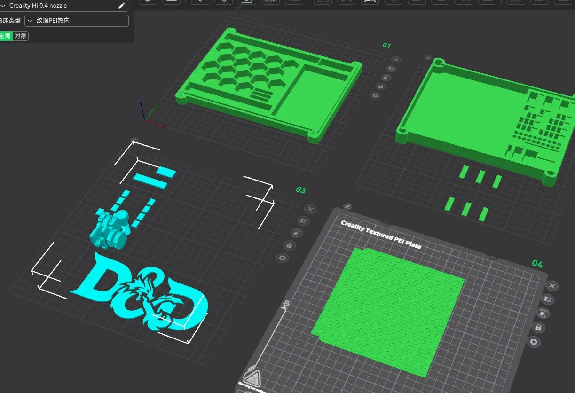
Task: Click the green highlighted 全局 tab indicator
Action: pyautogui.click(x=6, y=36)
